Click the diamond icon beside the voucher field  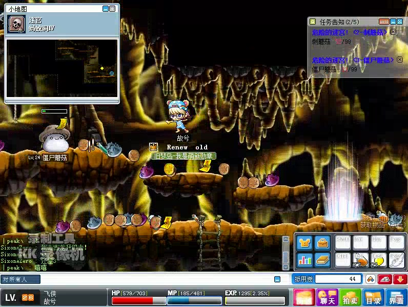tap(371, 279)
